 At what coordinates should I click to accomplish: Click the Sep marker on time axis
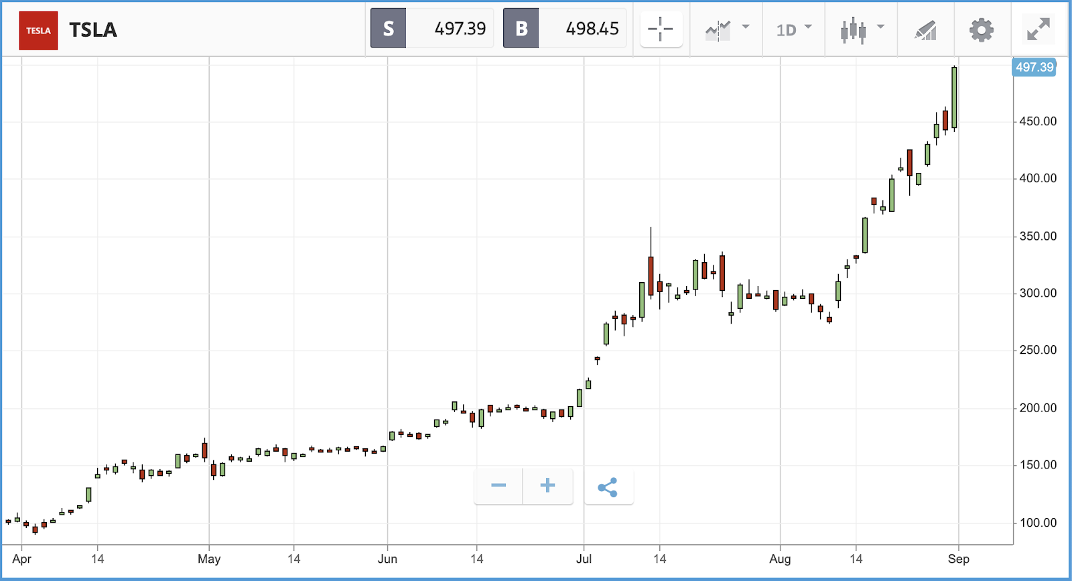coord(958,559)
